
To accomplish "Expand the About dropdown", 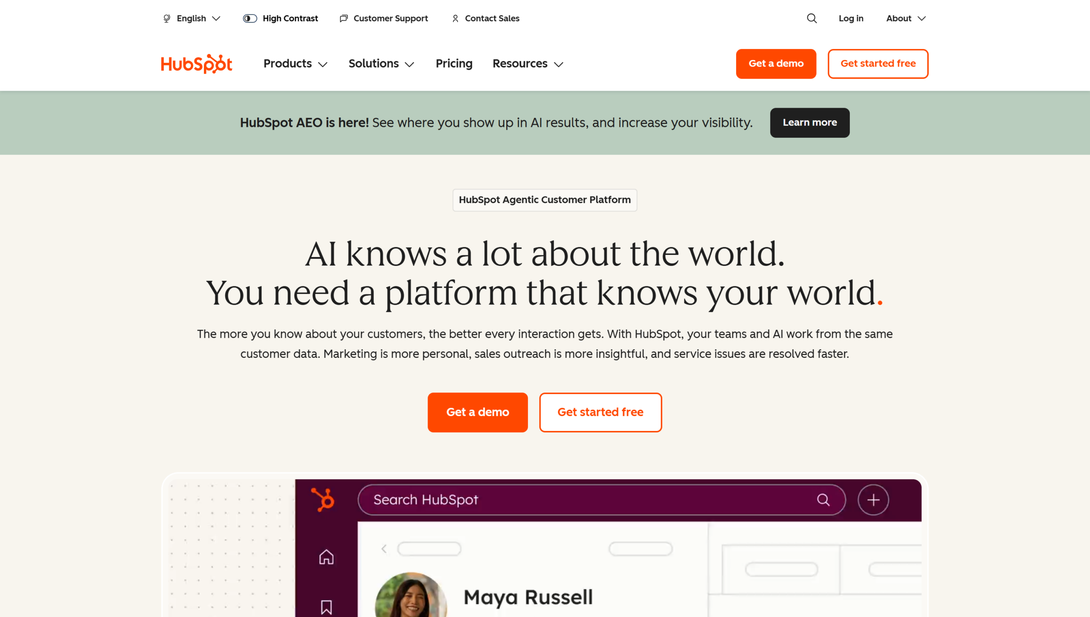I will (906, 18).
